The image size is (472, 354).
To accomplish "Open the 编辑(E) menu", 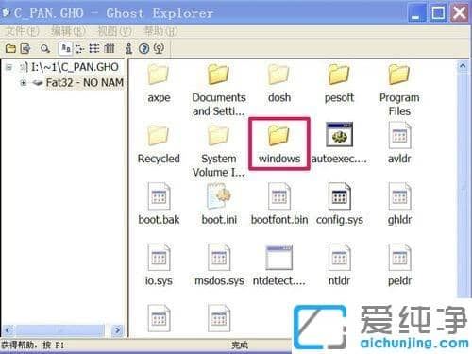I will click(68, 31).
